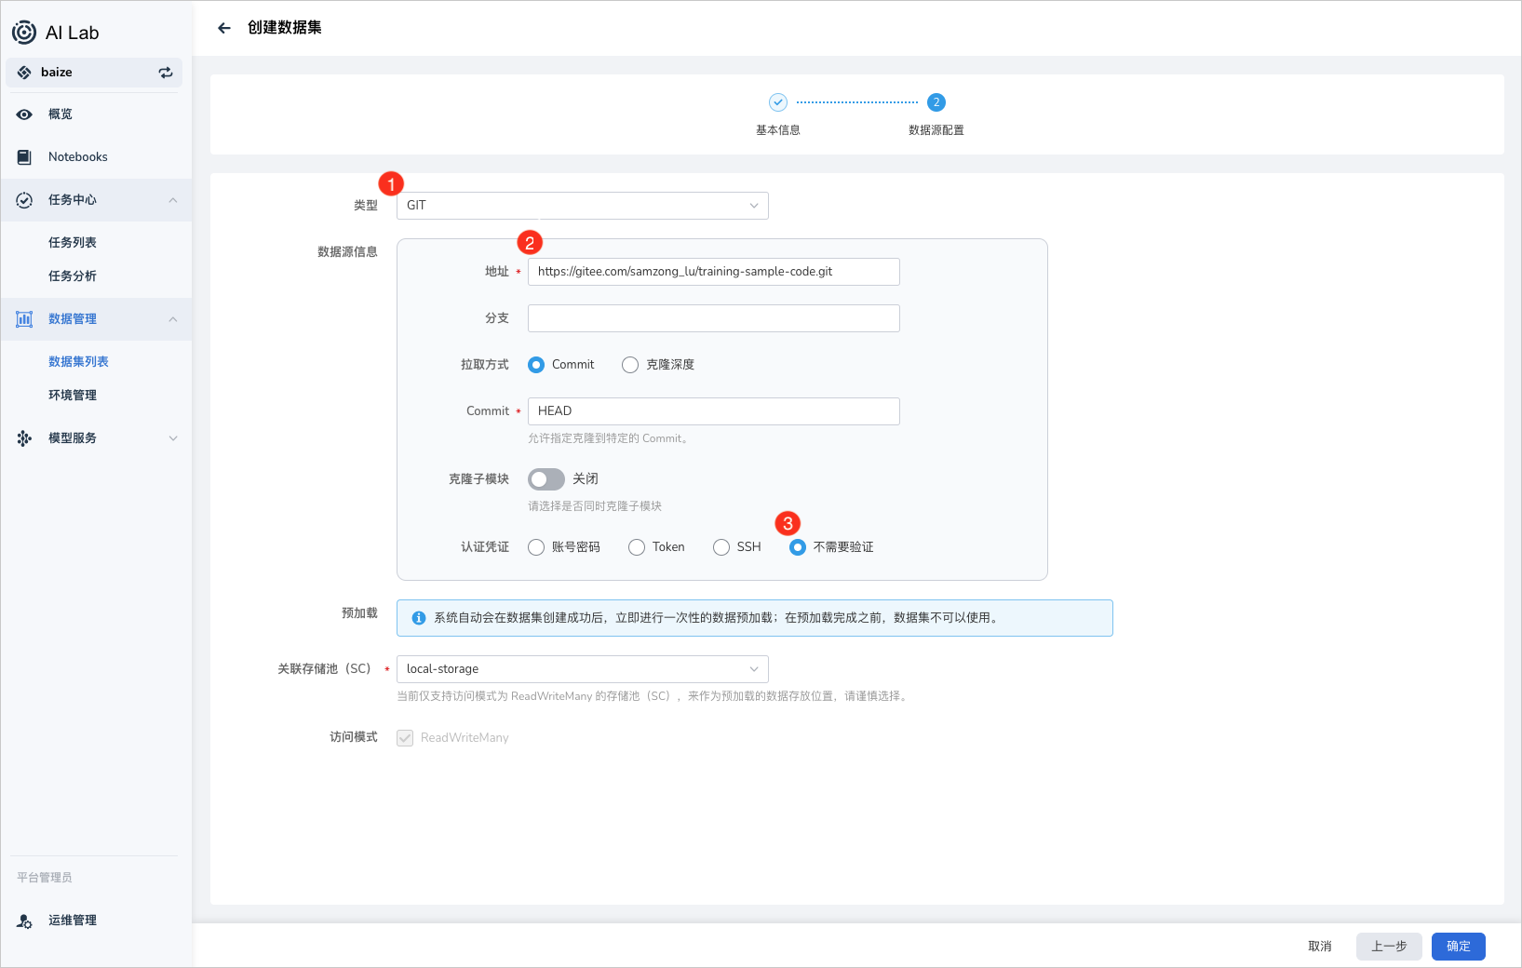Click the eye icon for 概览

[24, 114]
